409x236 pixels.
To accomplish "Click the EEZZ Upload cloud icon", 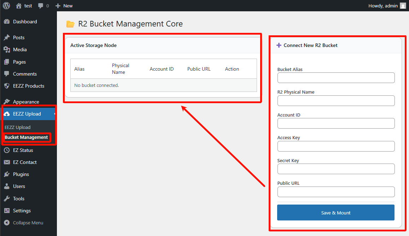I will (x=7, y=114).
